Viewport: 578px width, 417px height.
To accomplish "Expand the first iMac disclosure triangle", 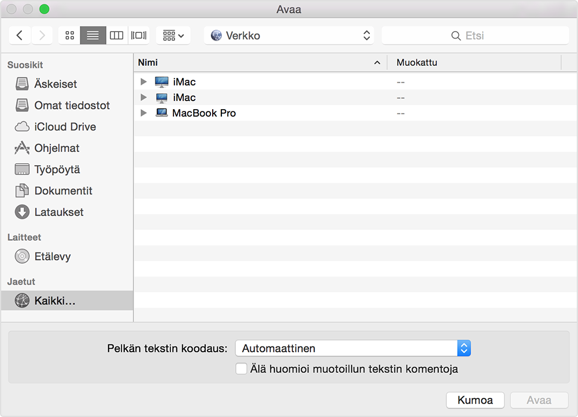I will pyautogui.click(x=144, y=82).
